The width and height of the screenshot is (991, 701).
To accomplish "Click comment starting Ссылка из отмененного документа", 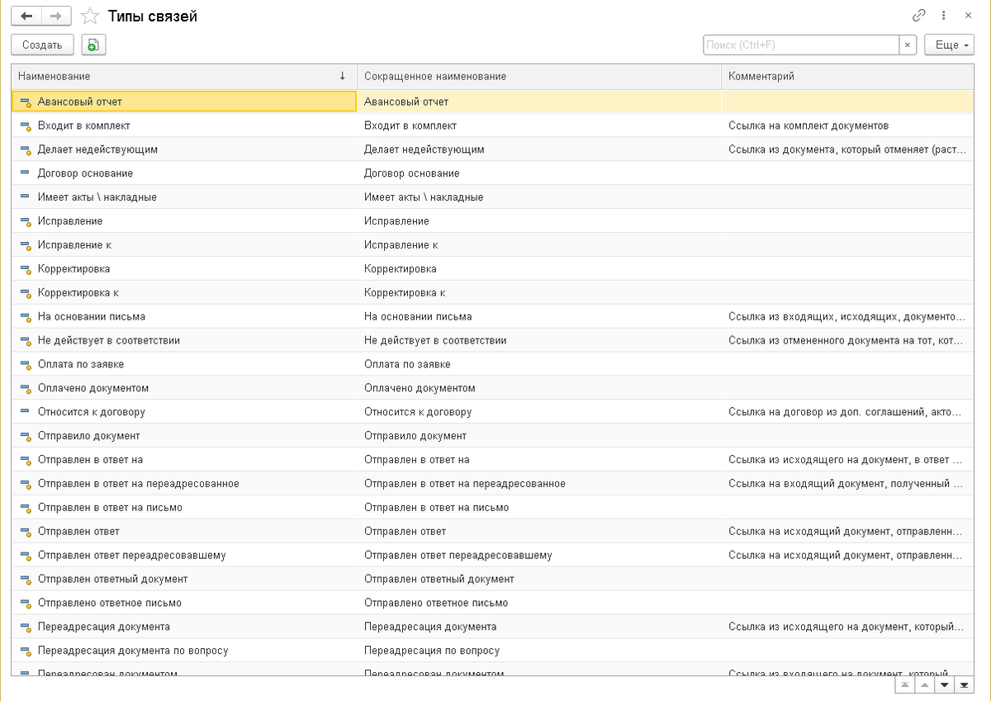I will click(x=846, y=340).
